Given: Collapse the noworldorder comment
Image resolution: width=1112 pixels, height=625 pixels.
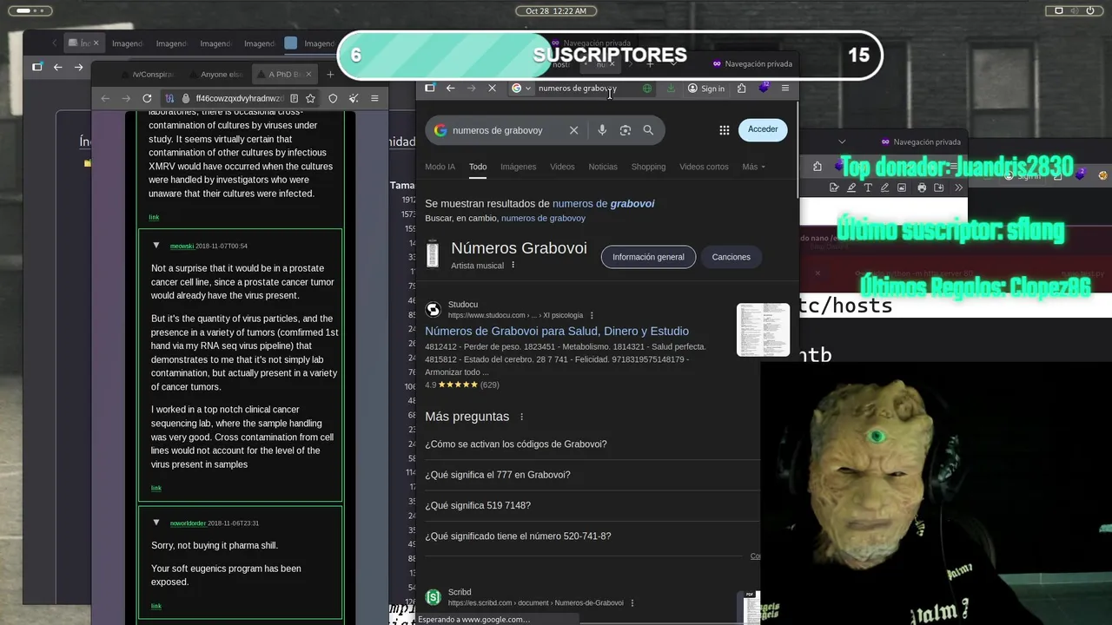Looking at the screenshot, I should pyautogui.click(x=156, y=523).
